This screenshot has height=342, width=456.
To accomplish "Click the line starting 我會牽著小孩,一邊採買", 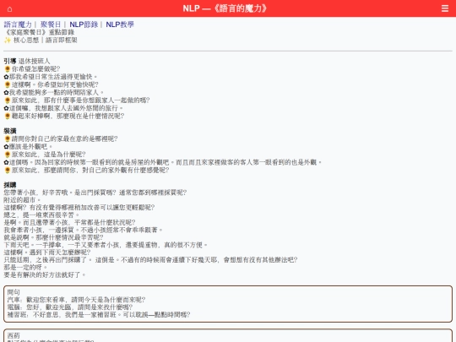I will click(83, 230).
